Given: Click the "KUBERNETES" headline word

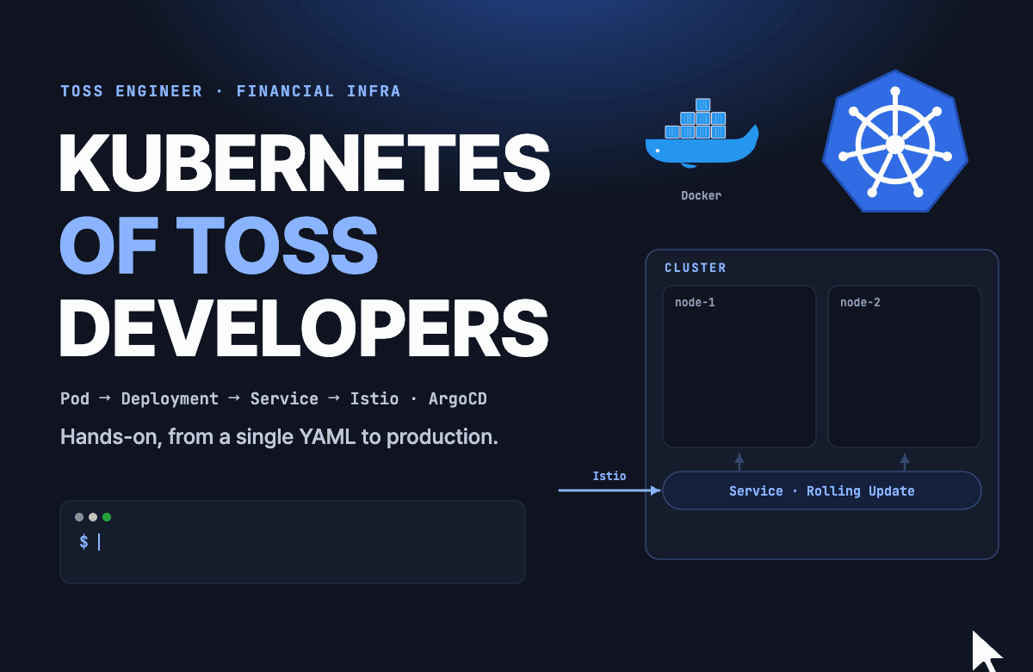Looking at the screenshot, I should [305, 163].
